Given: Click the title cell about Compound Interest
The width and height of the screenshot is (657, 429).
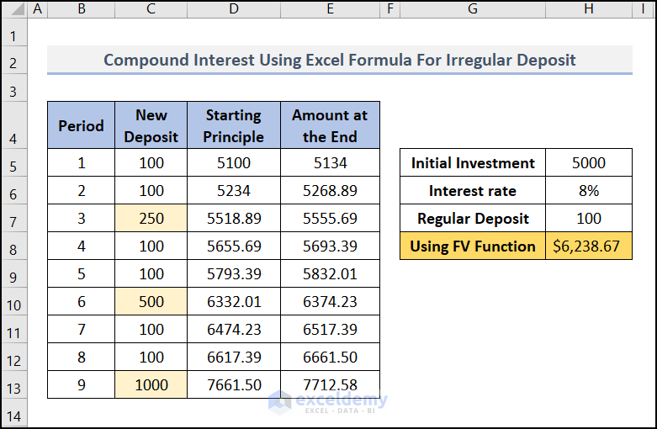Looking at the screenshot, I should tap(339, 61).
